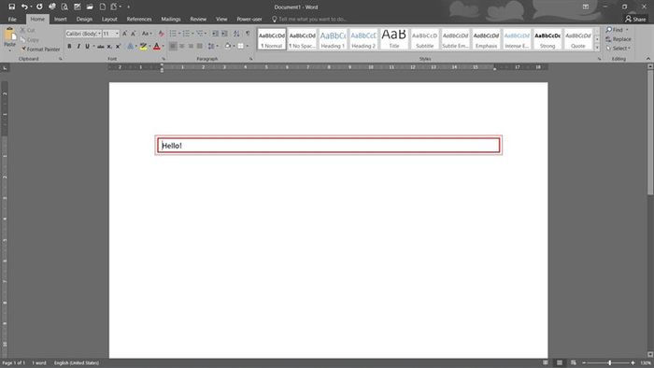Screen dimensions: 654x368
Task: Justify the paragraph text
Action: (x=200, y=47)
